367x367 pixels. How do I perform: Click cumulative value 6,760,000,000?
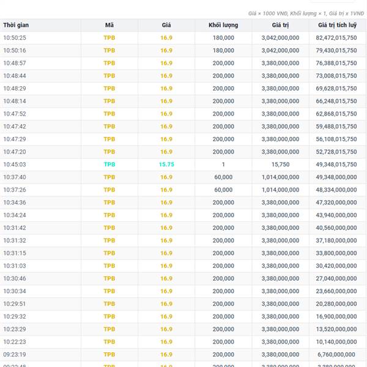[336, 354]
